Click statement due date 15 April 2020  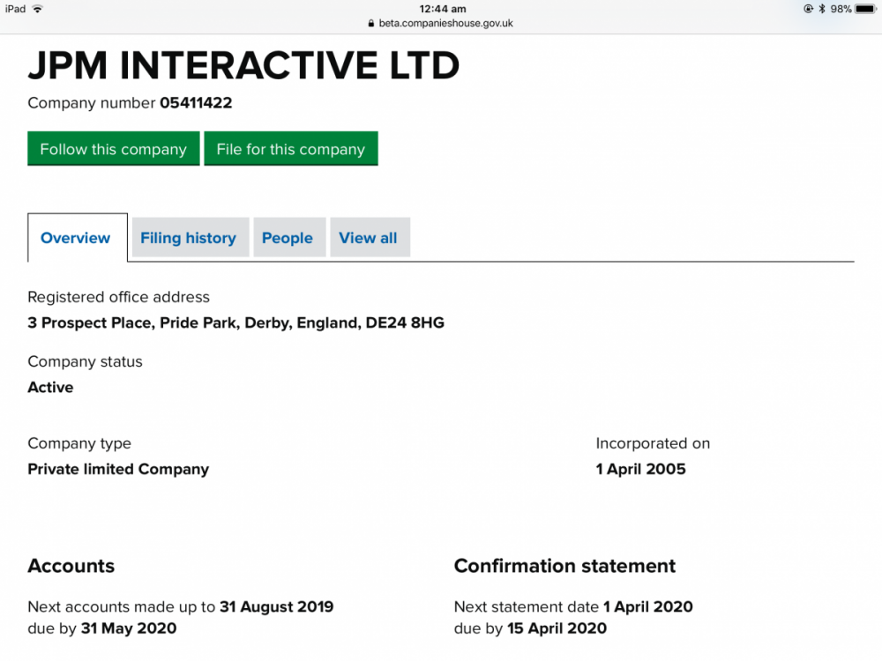[x=557, y=628]
